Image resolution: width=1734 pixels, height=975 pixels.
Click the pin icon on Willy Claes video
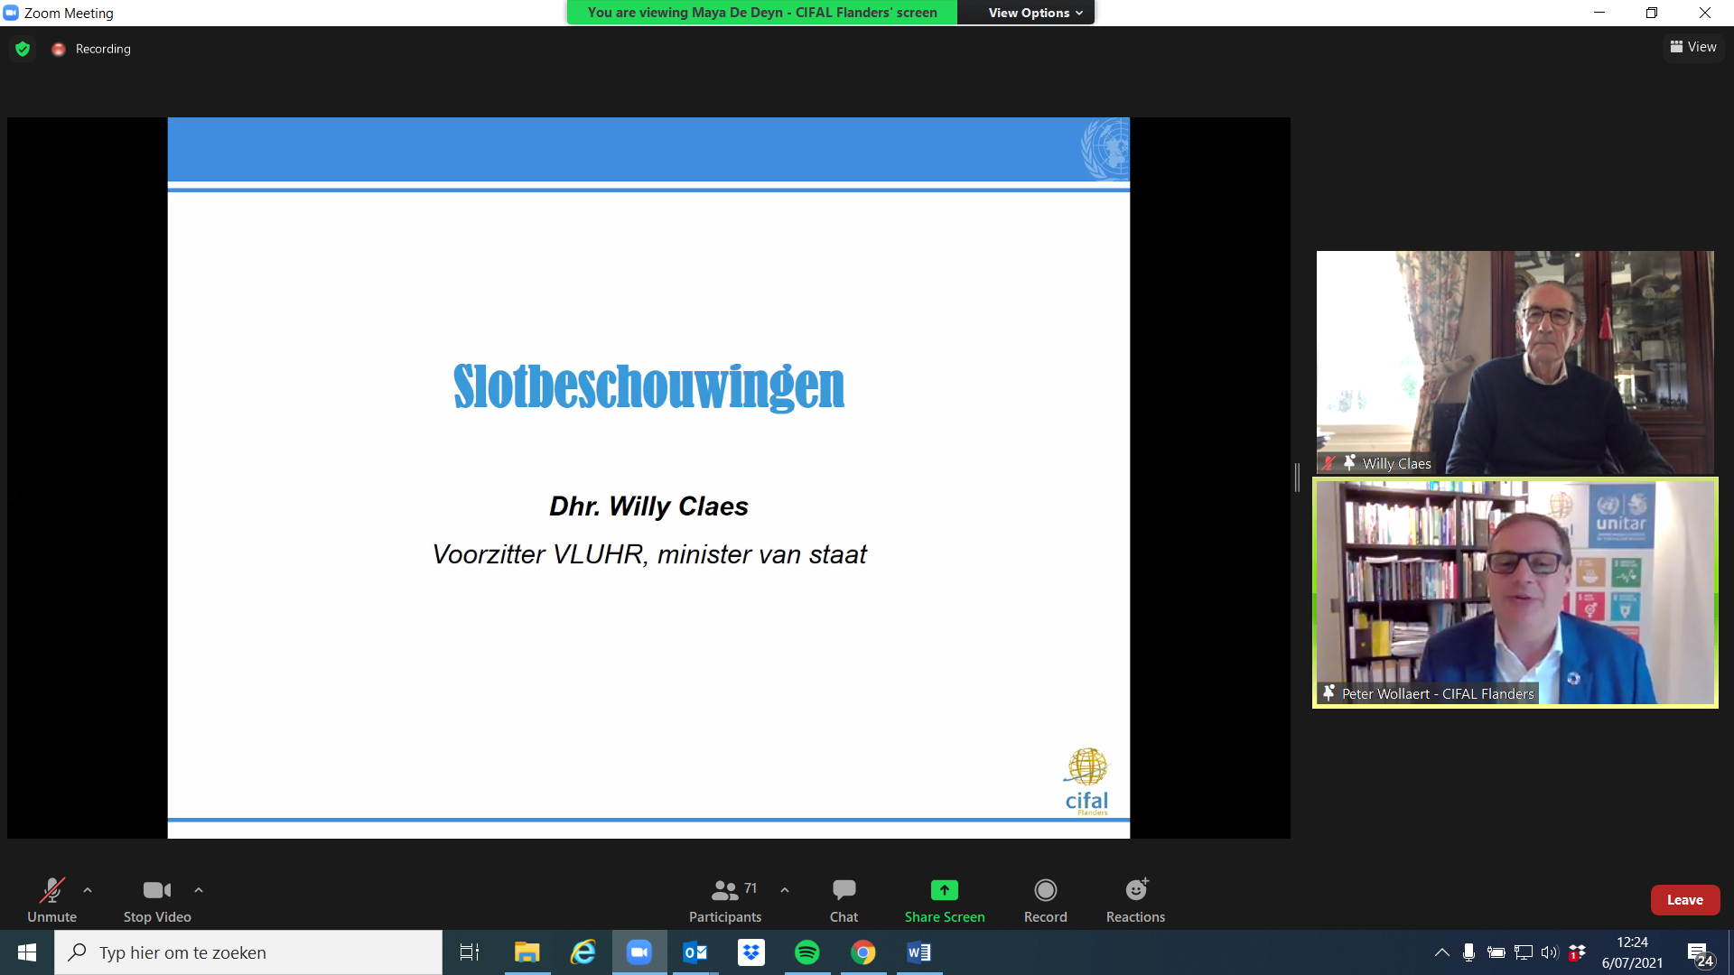[x=1349, y=462]
